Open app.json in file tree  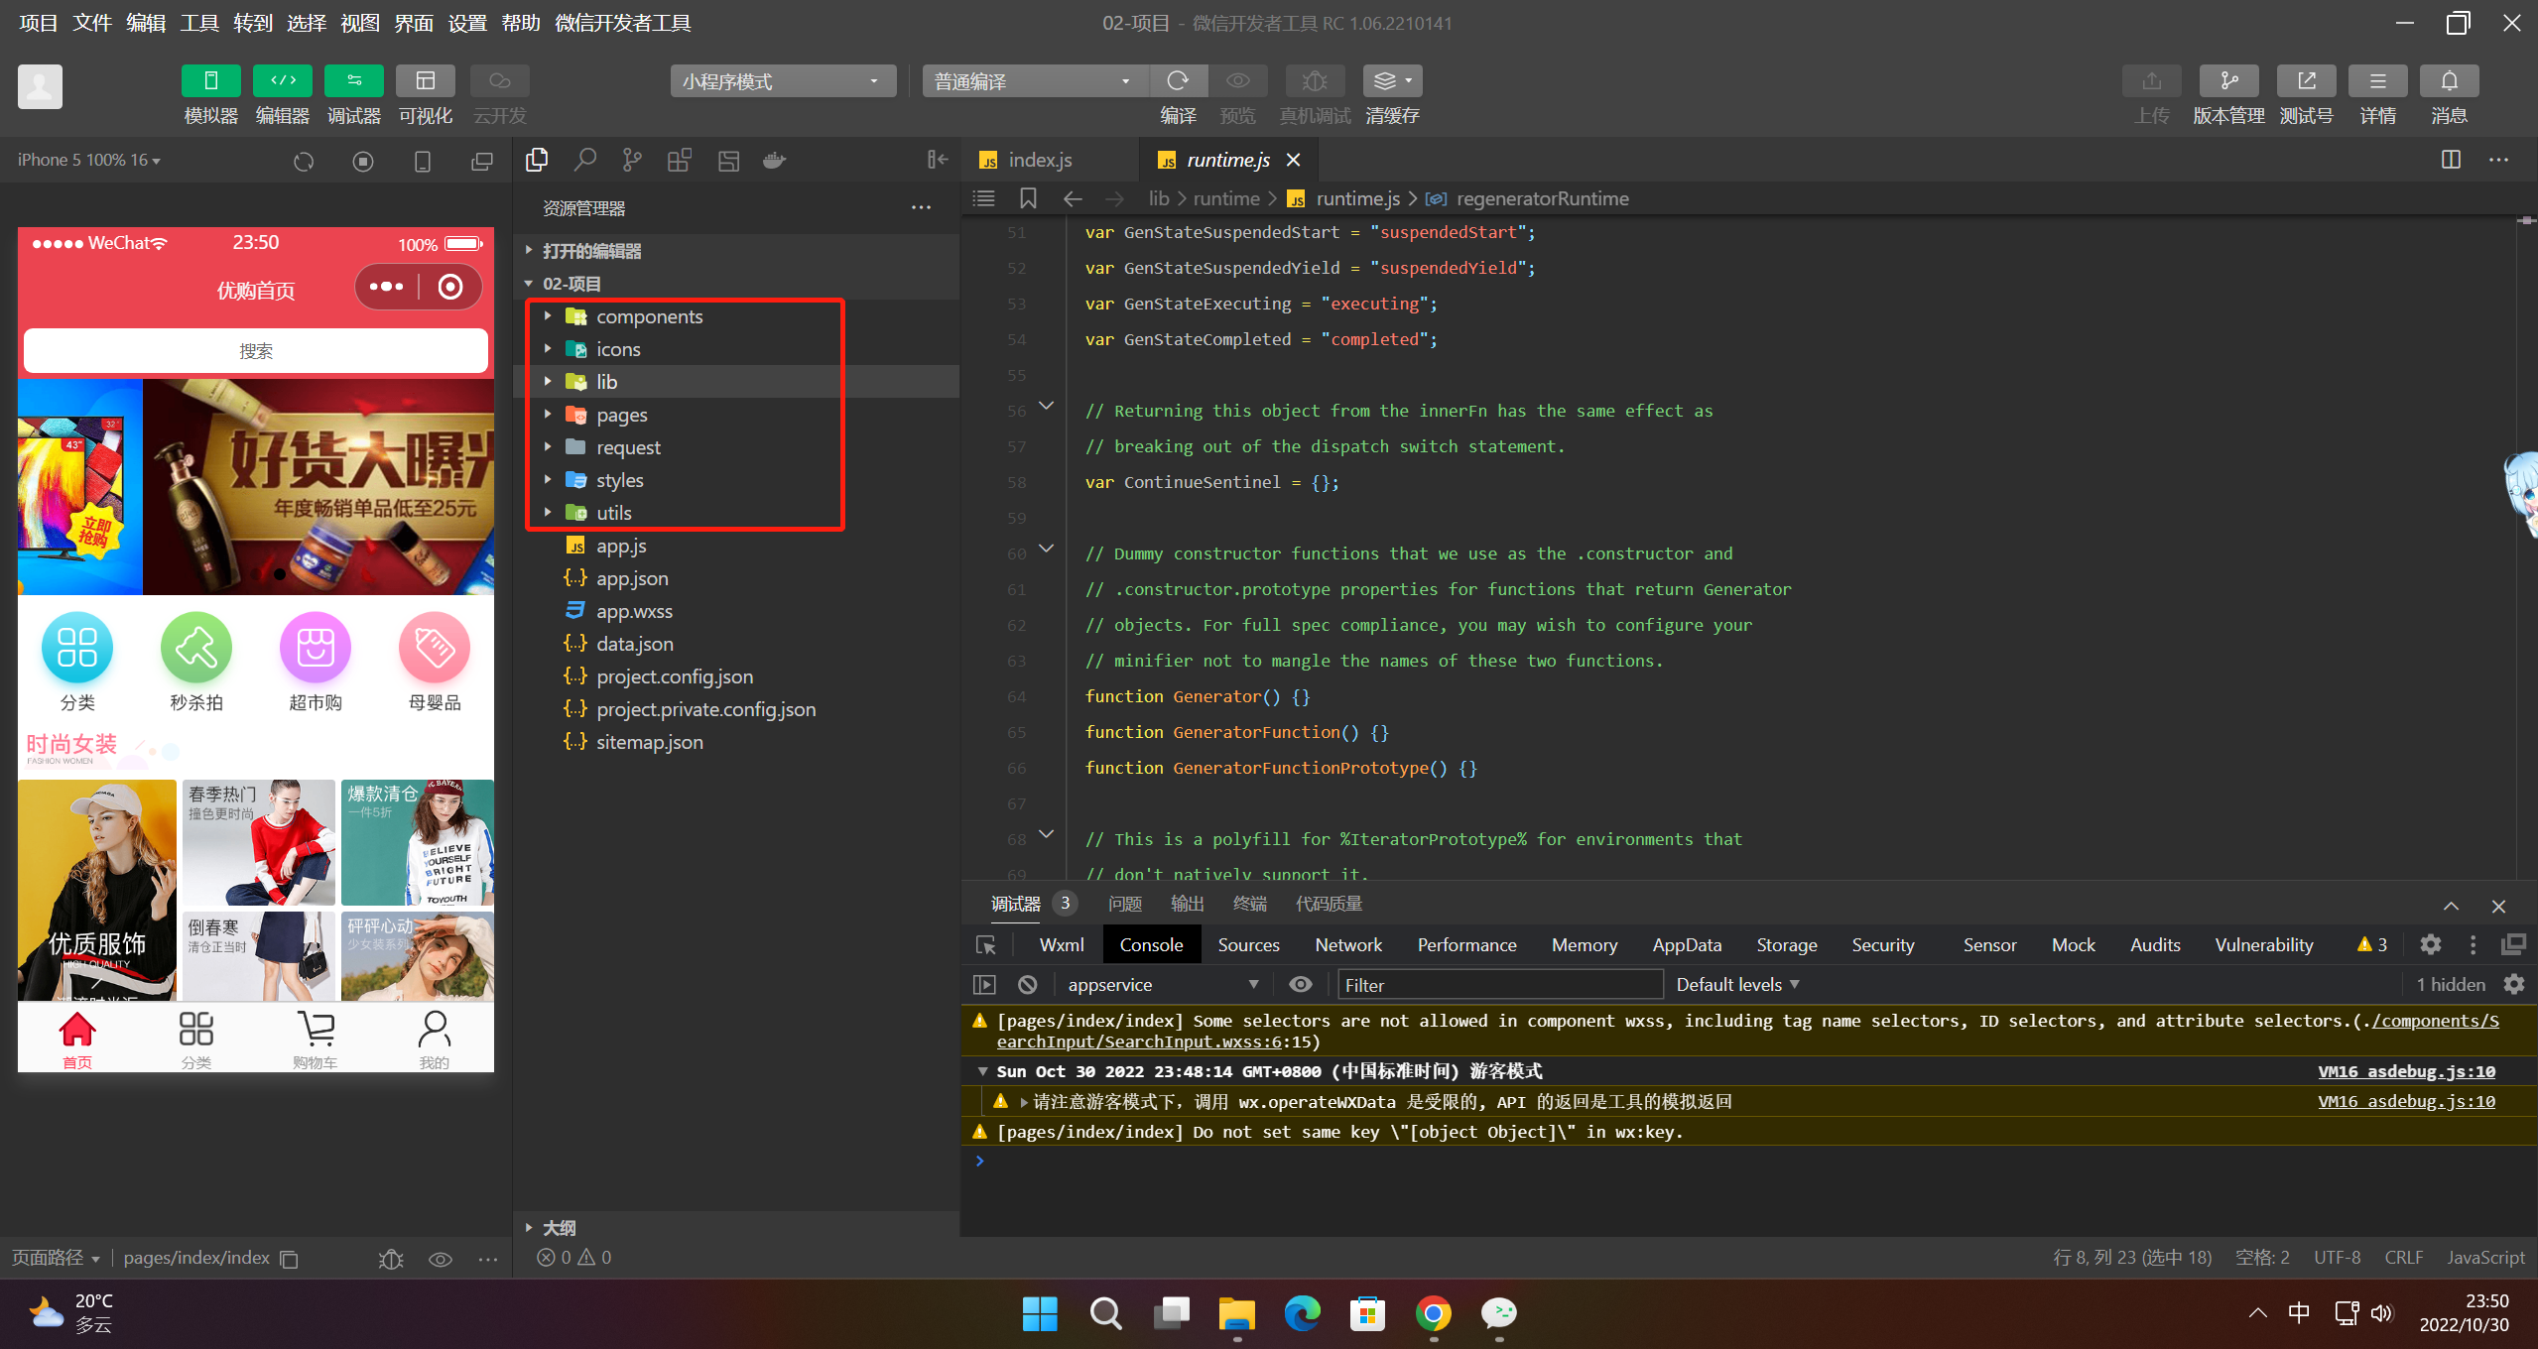[x=631, y=578]
